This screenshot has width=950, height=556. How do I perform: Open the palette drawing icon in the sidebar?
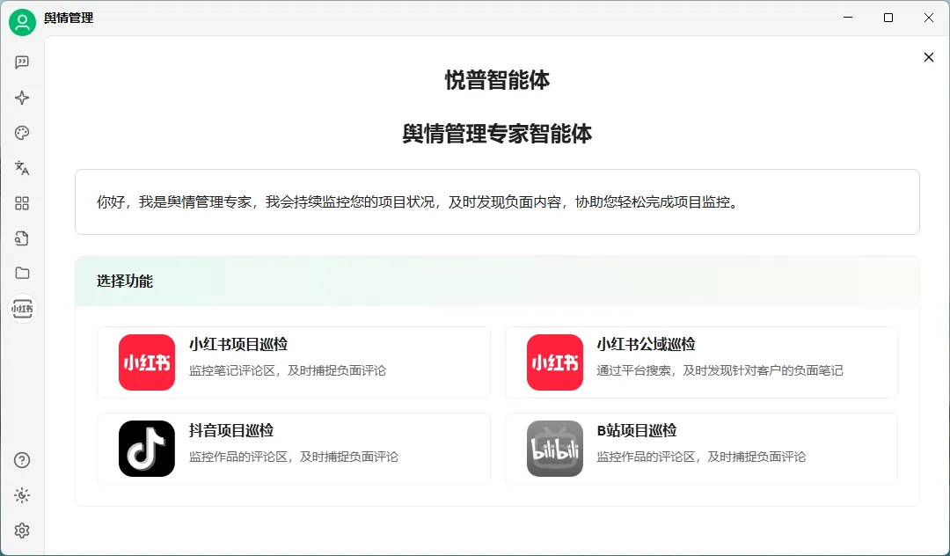click(22, 132)
